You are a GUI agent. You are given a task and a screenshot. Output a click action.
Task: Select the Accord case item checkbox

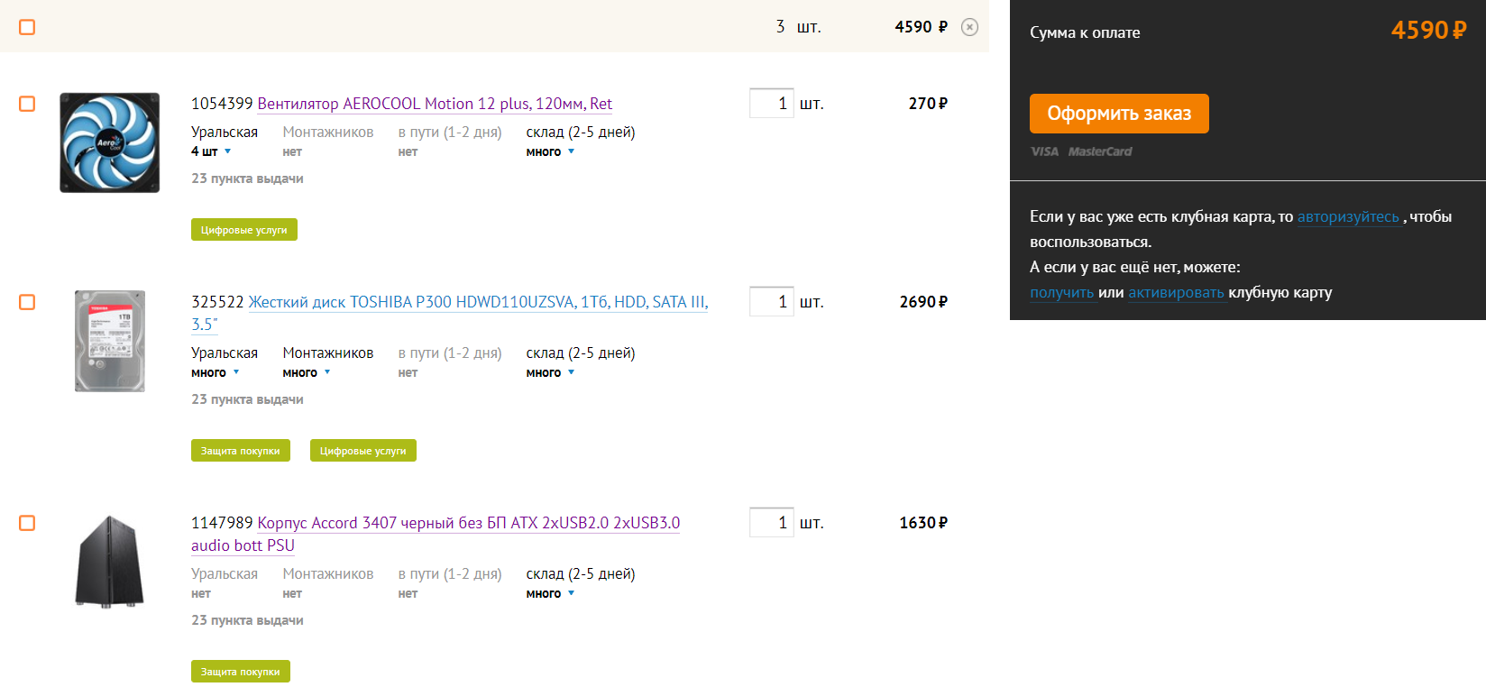tap(27, 523)
